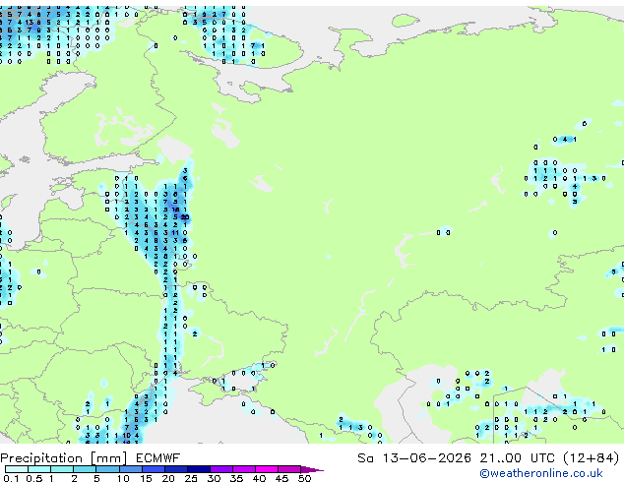The width and height of the screenshot is (624, 482).
Task: Click the '13' precipitation value in the top-left cluster
Action: 30,23
